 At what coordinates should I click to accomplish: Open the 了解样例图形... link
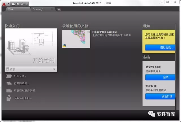click(x=23, y=98)
